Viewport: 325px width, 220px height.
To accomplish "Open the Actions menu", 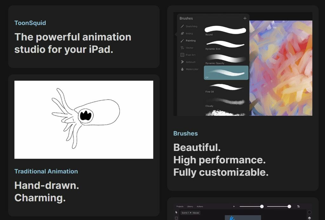I will 200,207.
